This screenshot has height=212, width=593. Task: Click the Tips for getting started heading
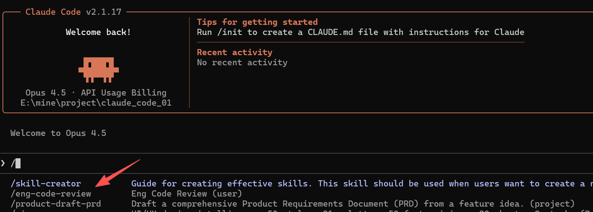click(x=257, y=22)
